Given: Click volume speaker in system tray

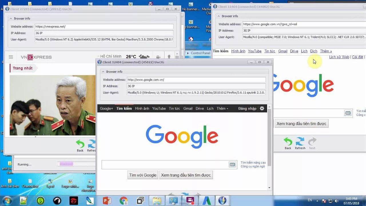Looking at the screenshot, I should [337, 201].
